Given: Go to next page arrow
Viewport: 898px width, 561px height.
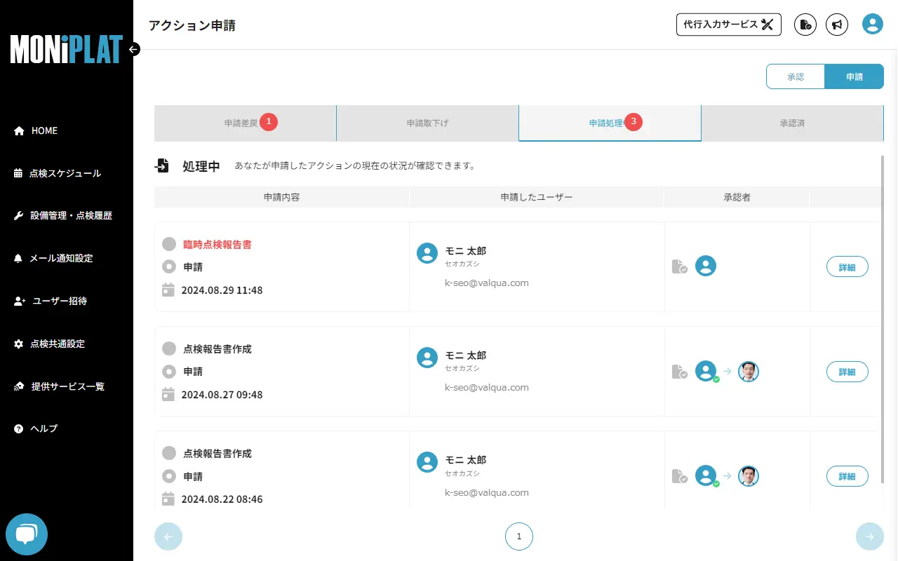Looking at the screenshot, I should click(x=869, y=536).
